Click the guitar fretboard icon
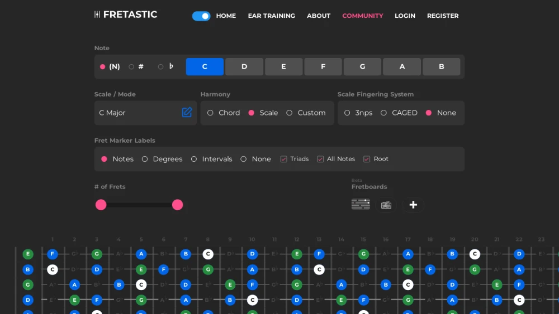Image resolution: width=559 pixels, height=314 pixels. click(x=361, y=205)
